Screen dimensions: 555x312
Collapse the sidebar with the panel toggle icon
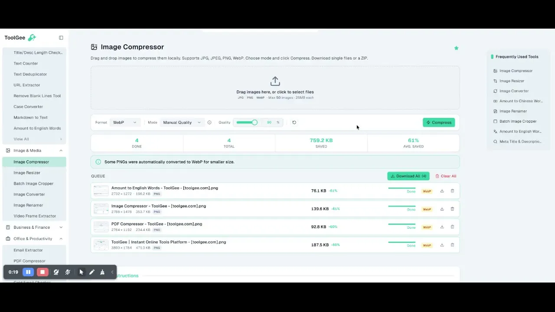61,38
